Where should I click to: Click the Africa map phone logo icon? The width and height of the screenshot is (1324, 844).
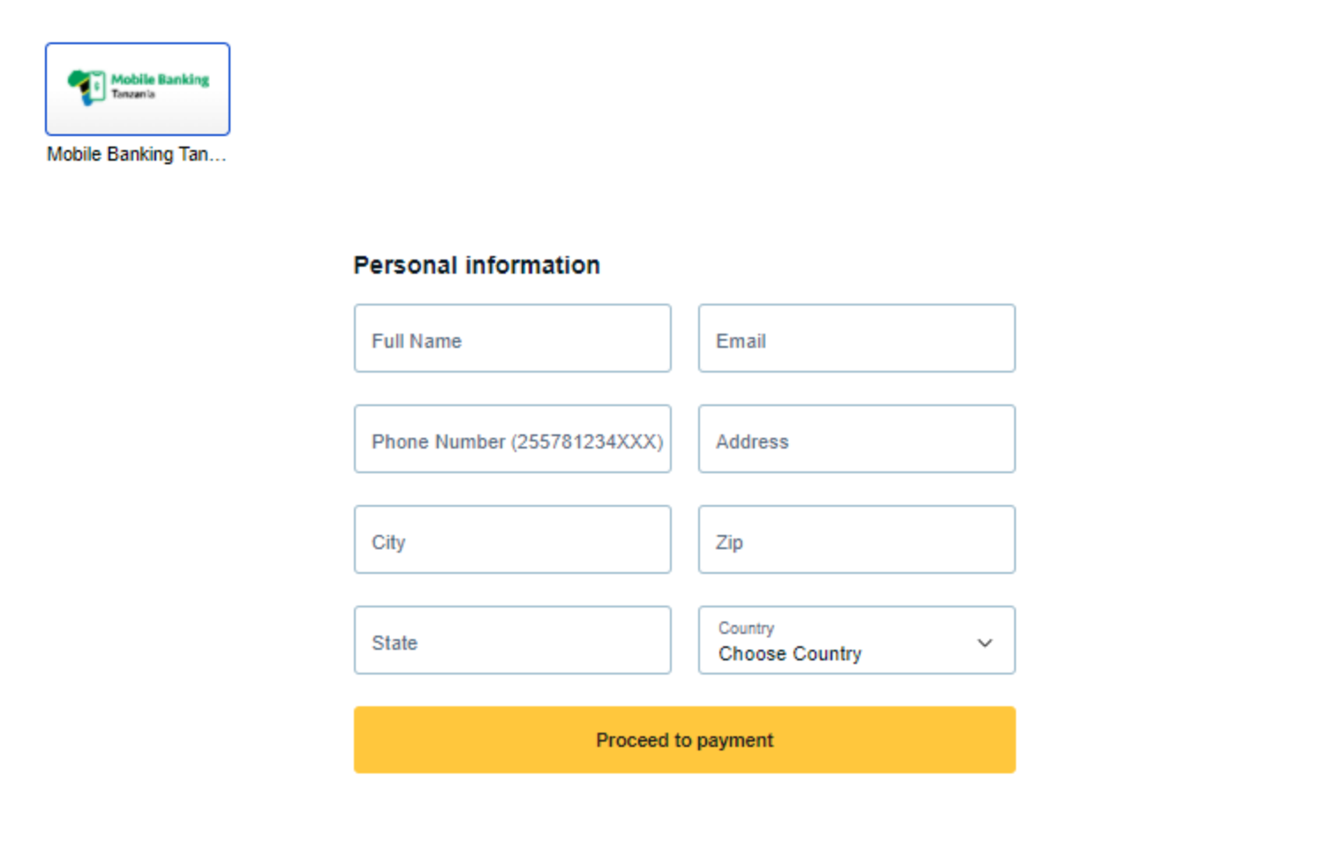coord(86,87)
